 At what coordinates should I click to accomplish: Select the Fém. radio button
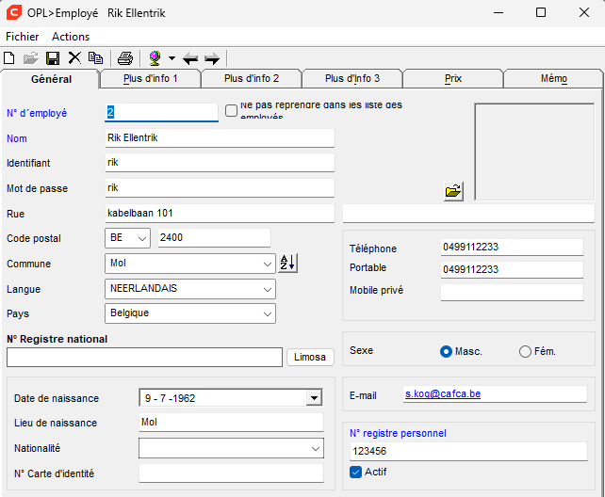[x=525, y=351]
